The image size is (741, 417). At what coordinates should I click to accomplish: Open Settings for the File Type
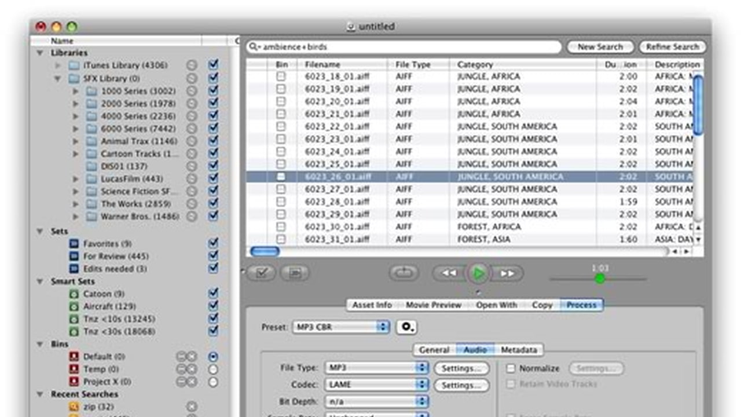pyautogui.click(x=461, y=368)
